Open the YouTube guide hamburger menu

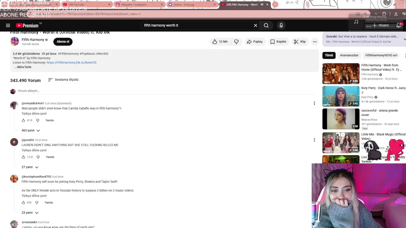[8, 25]
